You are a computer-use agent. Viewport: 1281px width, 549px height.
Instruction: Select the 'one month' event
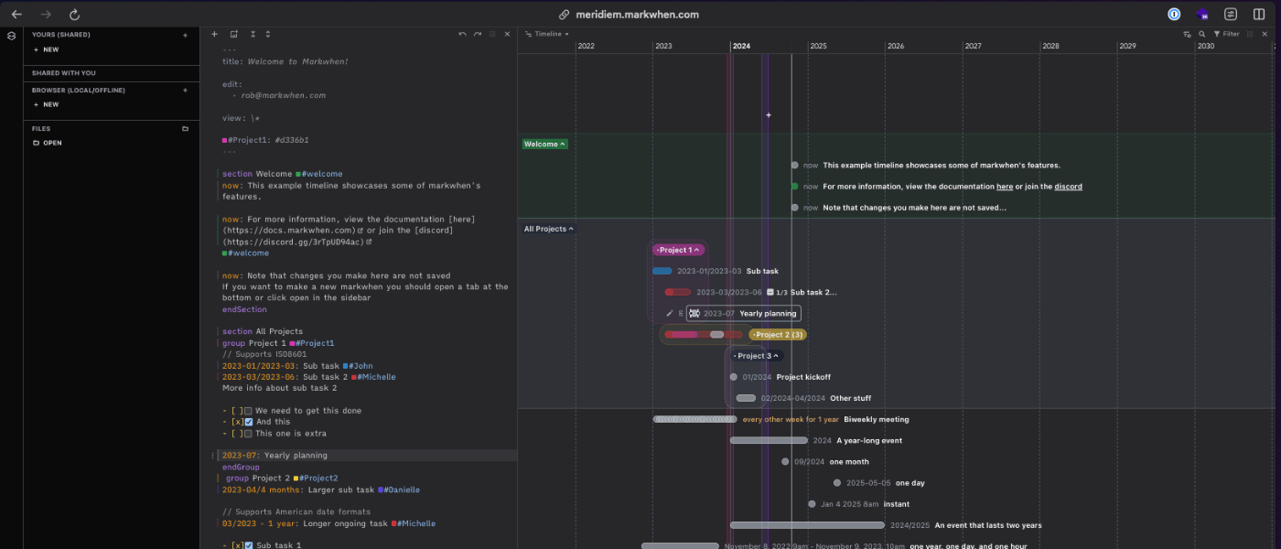825,462
